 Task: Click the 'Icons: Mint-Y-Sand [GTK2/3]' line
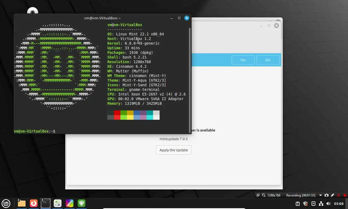(137, 85)
